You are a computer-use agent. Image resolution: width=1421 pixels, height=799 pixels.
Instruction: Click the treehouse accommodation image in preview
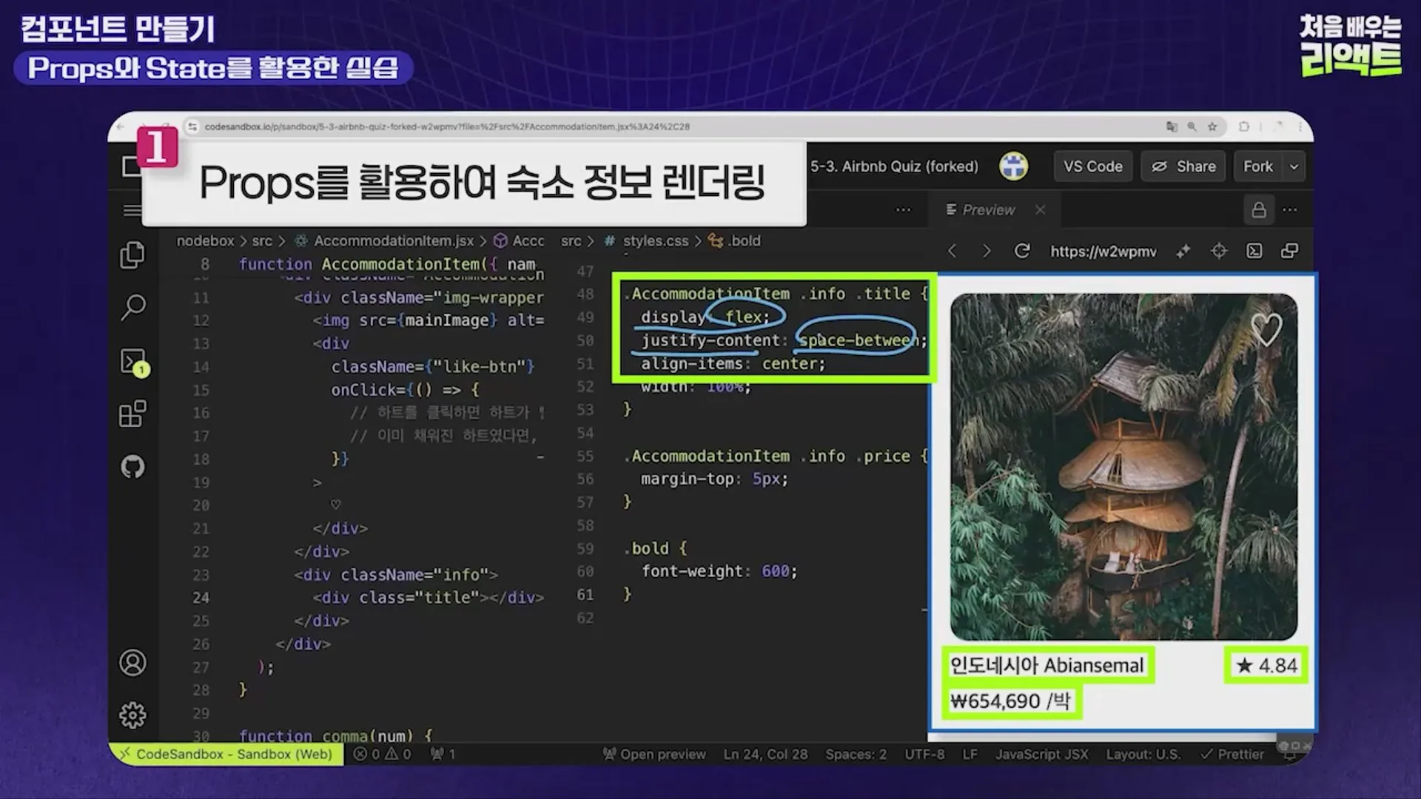pyautogui.click(x=1123, y=467)
